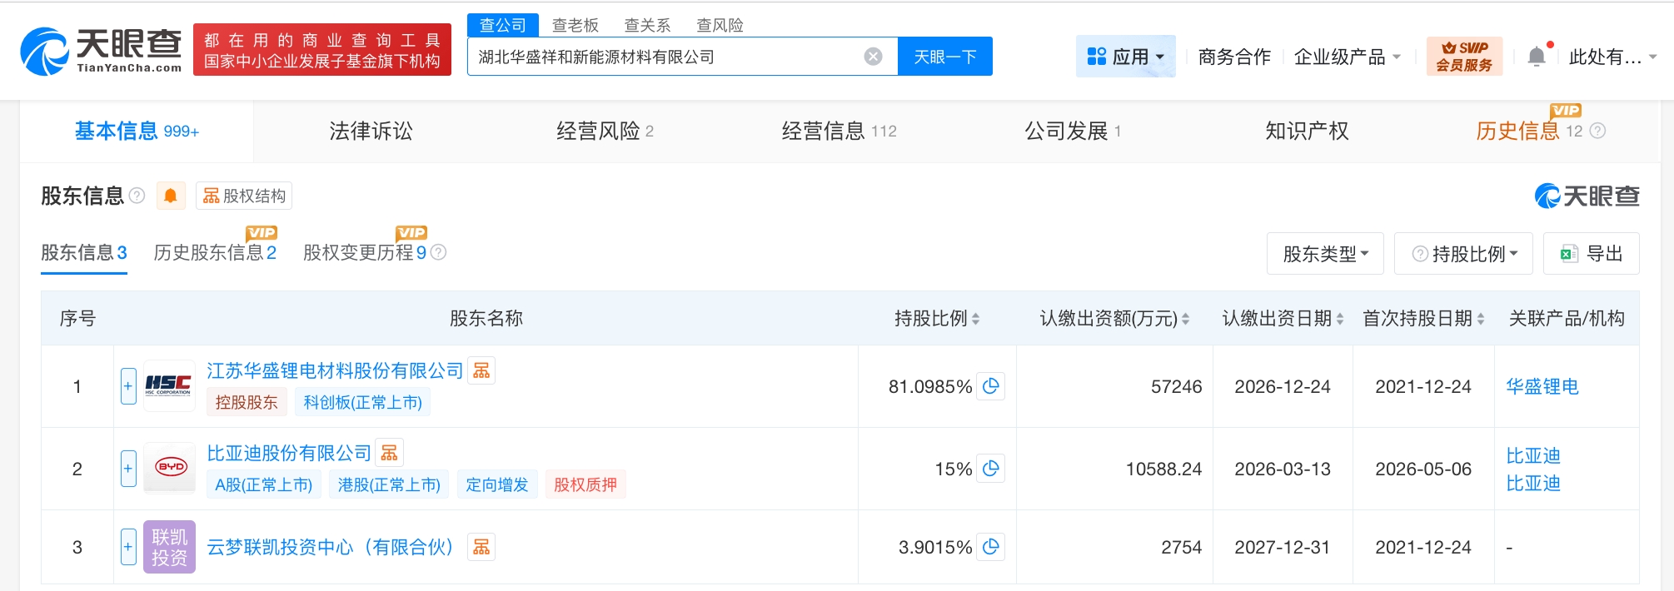Click the 港股(正常上市) tag

point(389,484)
